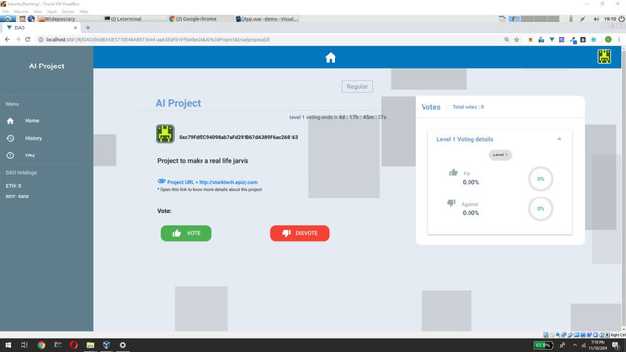Cast a vote with the green VOTE button
The width and height of the screenshot is (626, 352).
(x=187, y=233)
